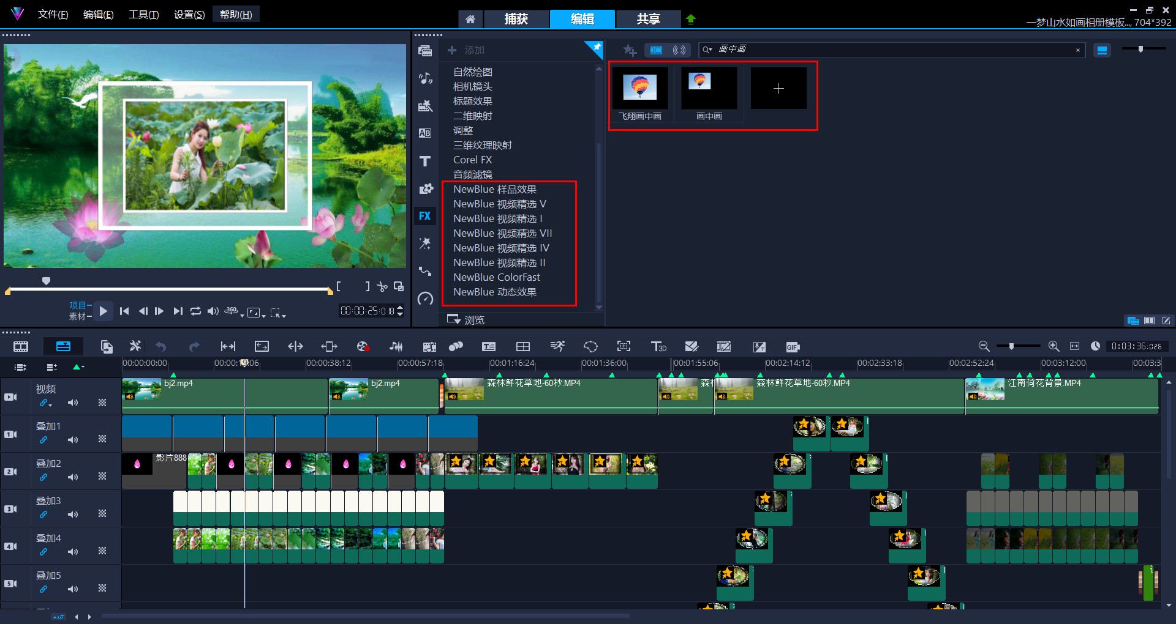The width and height of the screenshot is (1176, 624).
Task: Open the 设置(S) menu
Action: tap(189, 15)
